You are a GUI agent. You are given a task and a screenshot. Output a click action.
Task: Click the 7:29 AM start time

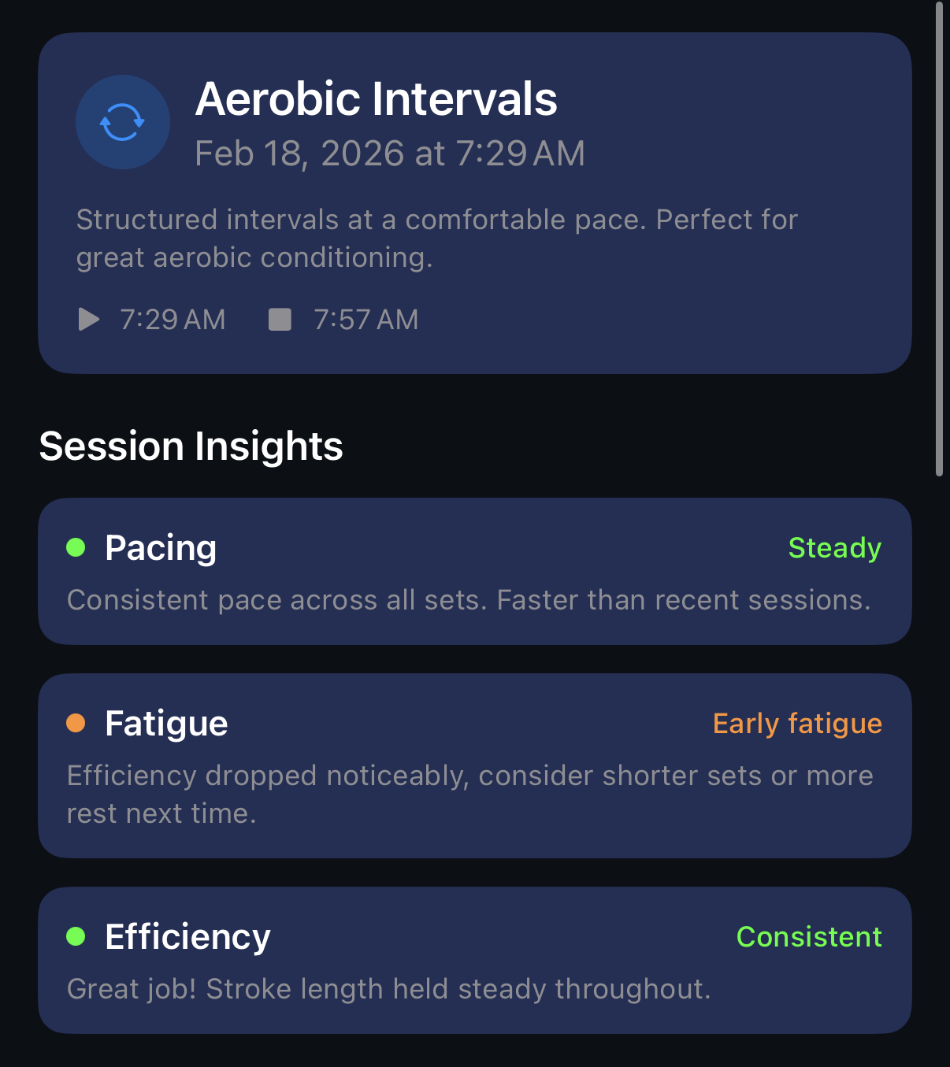pos(173,320)
